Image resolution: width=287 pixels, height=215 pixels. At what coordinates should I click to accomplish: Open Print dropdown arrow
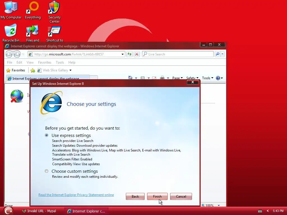(168, 78)
